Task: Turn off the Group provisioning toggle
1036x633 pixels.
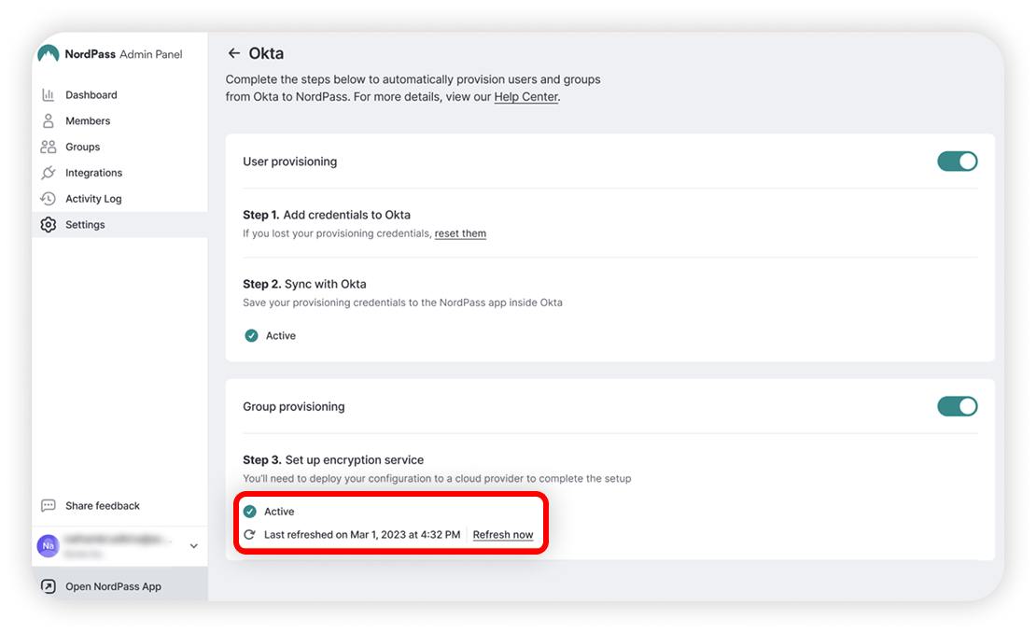Action: (x=957, y=406)
